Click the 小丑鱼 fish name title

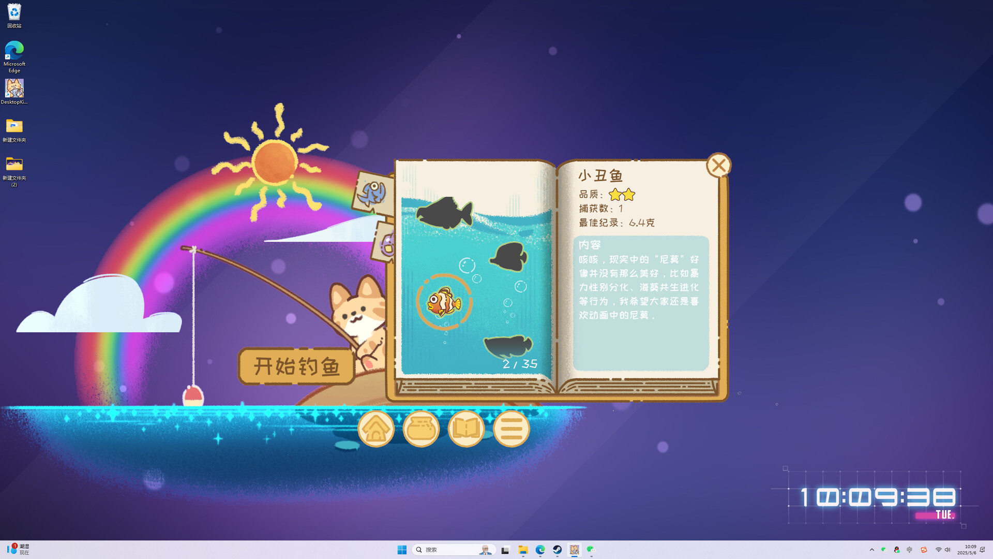click(x=600, y=175)
